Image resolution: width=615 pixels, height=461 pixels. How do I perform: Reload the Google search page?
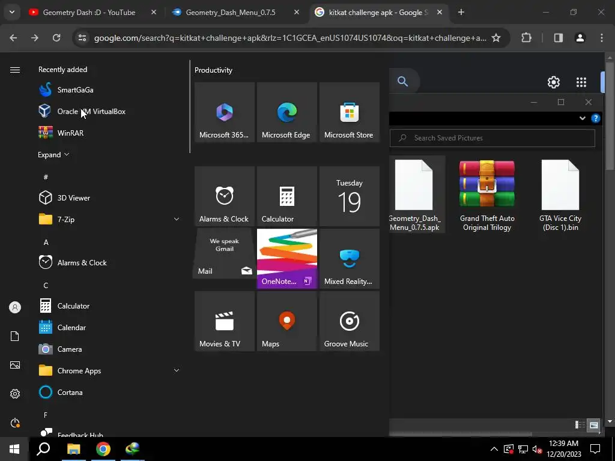pyautogui.click(x=56, y=38)
